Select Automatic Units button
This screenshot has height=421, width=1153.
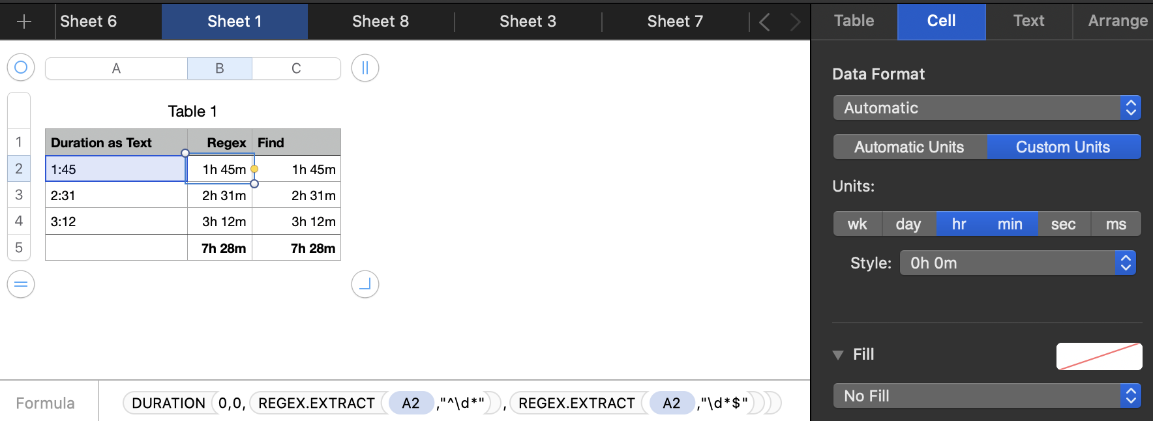[x=909, y=147]
